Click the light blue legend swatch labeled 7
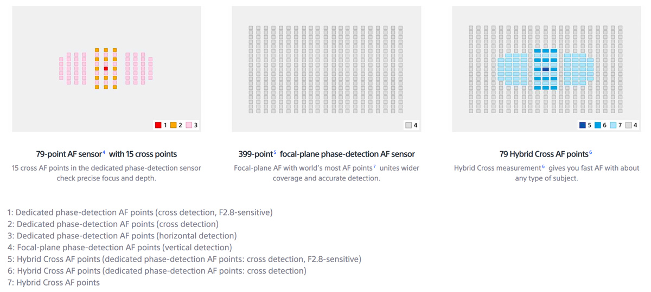The height and width of the screenshot is (292, 651). coord(613,125)
